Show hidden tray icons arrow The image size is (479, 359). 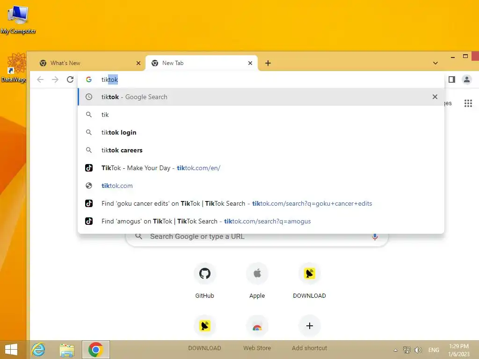[395, 350]
